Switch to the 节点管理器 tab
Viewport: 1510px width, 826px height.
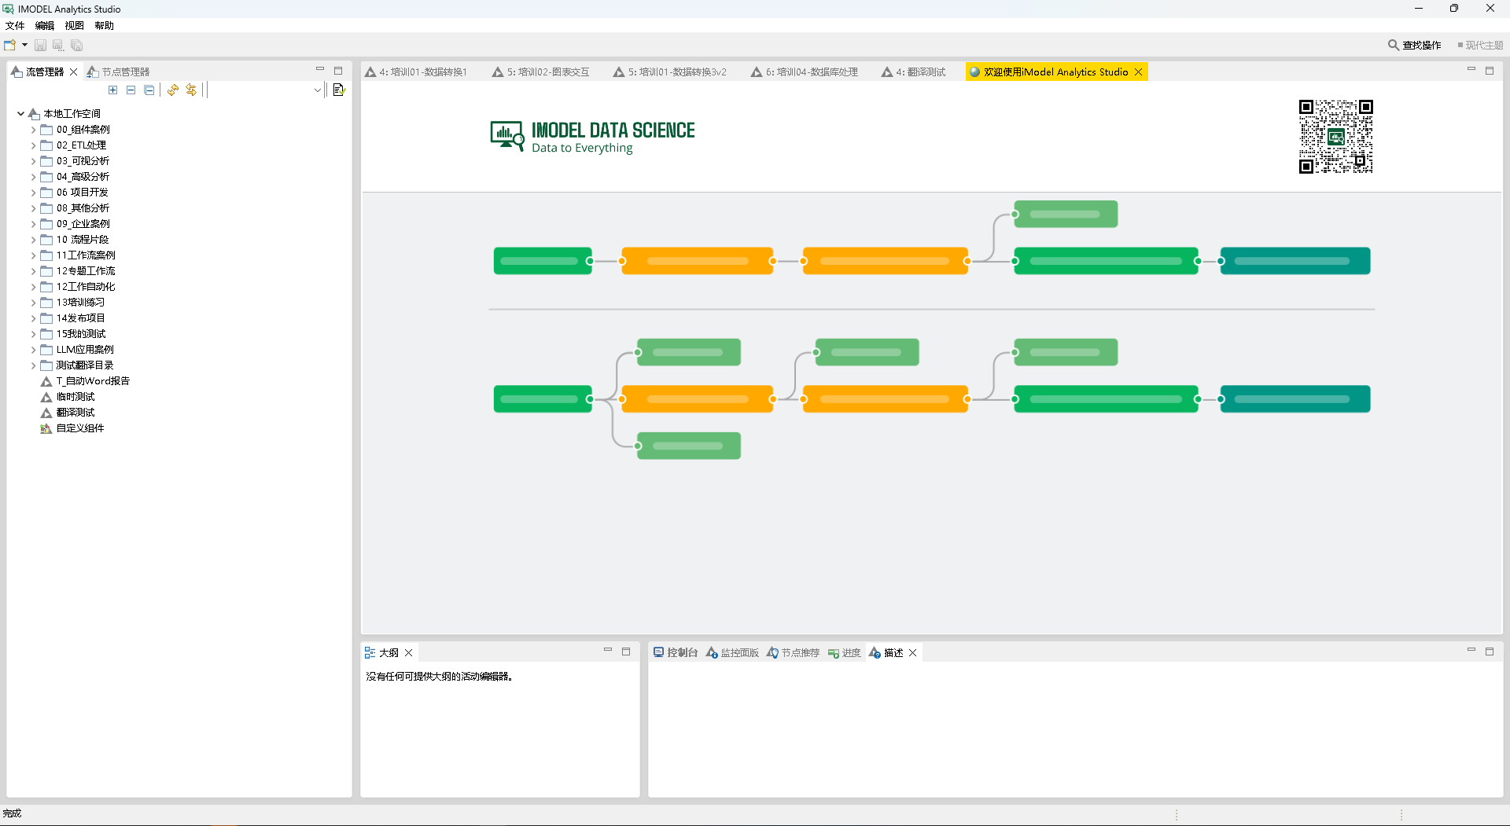coord(118,72)
